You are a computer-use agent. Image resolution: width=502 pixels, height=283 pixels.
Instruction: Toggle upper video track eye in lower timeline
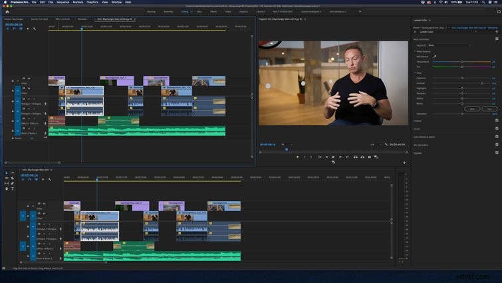click(x=44, y=204)
